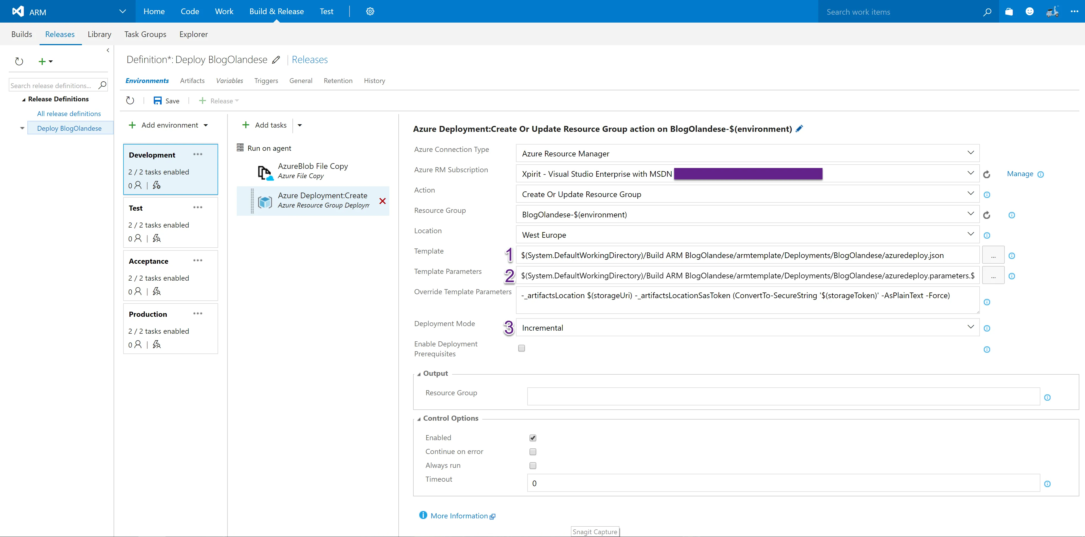Open the Retention tab
The width and height of the screenshot is (1085, 537).
(338, 80)
